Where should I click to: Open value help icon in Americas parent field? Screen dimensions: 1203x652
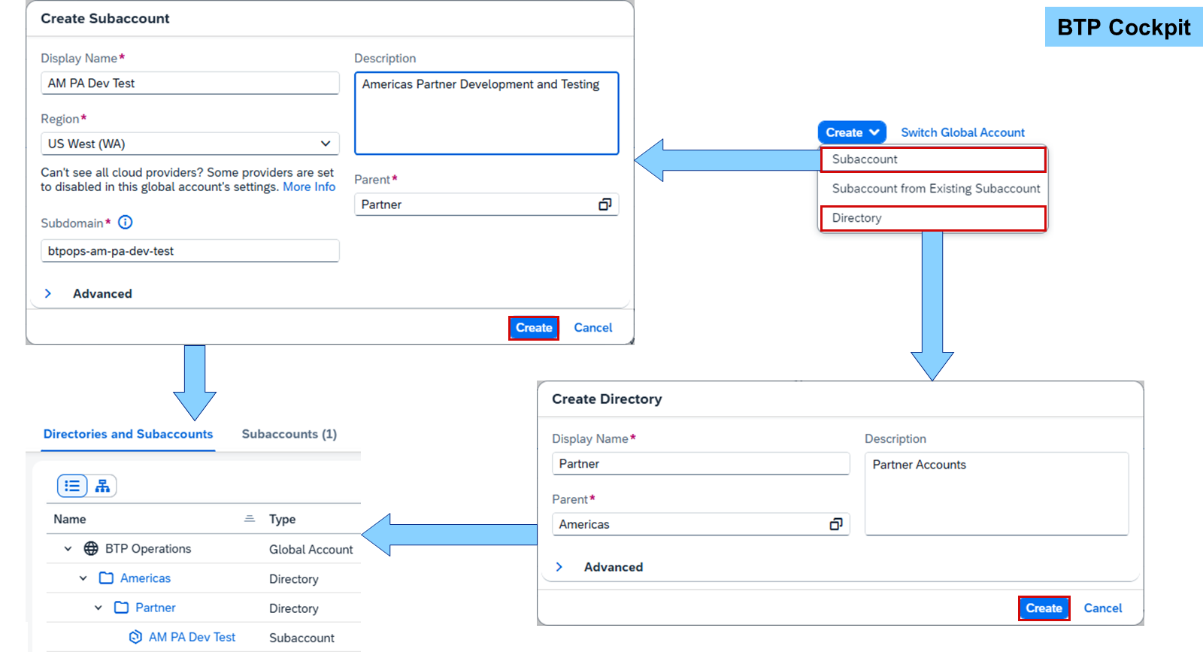(x=835, y=524)
